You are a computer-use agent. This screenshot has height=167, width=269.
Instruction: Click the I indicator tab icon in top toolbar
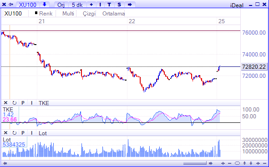[100, 5]
